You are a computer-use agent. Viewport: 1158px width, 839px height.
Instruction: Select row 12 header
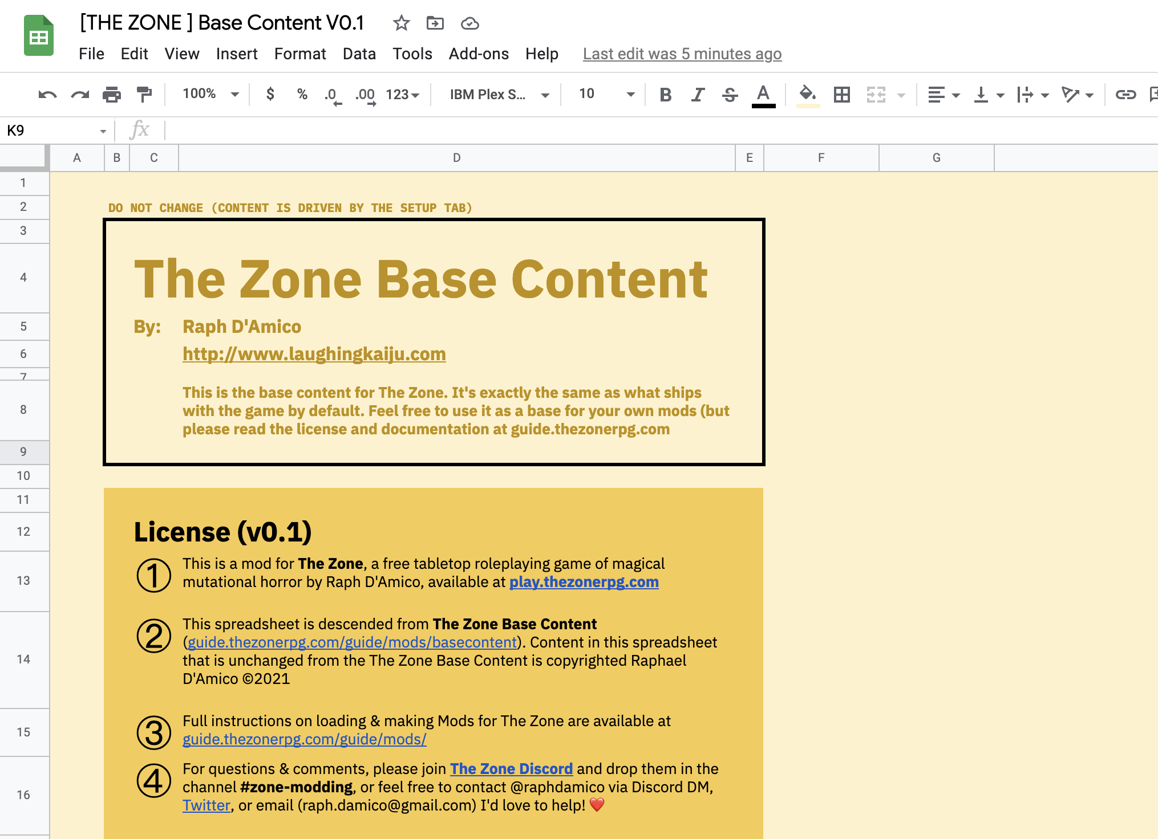(24, 532)
